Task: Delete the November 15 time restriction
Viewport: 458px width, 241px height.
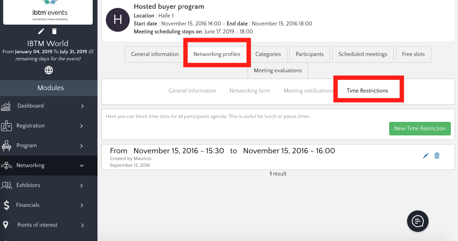Action: (x=437, y=156)
